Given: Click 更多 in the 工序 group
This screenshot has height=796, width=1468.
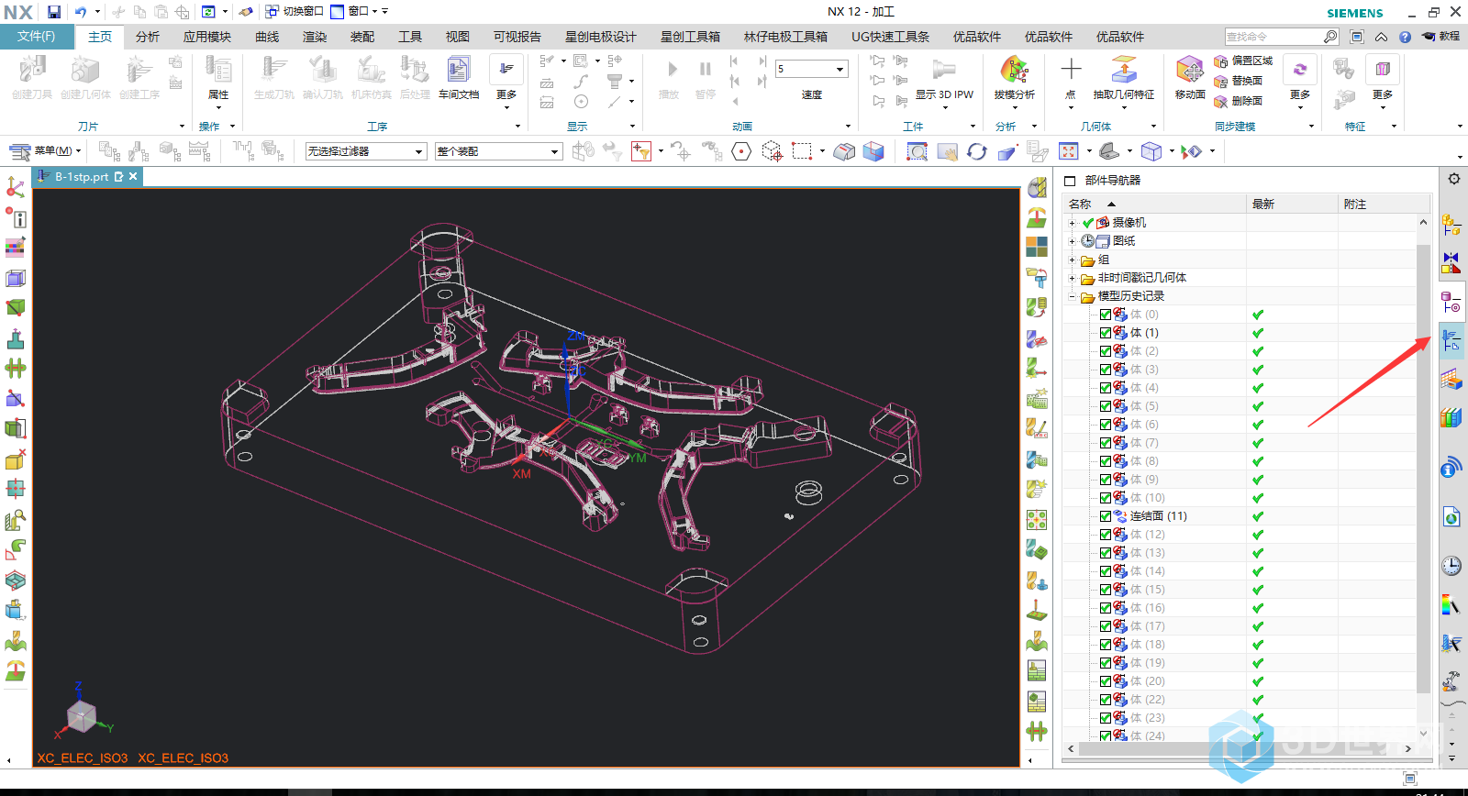Looking at the screenshot, I should point(506,81).
